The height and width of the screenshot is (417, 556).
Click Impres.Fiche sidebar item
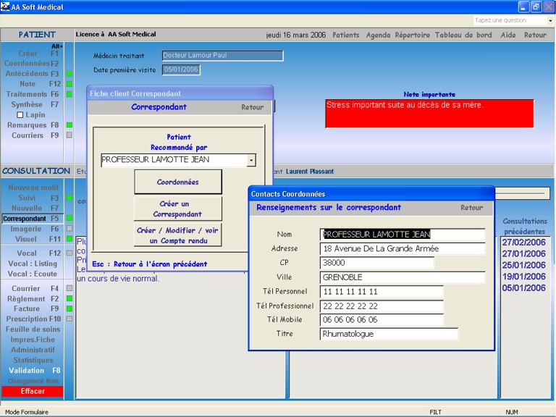click(33, 340)
